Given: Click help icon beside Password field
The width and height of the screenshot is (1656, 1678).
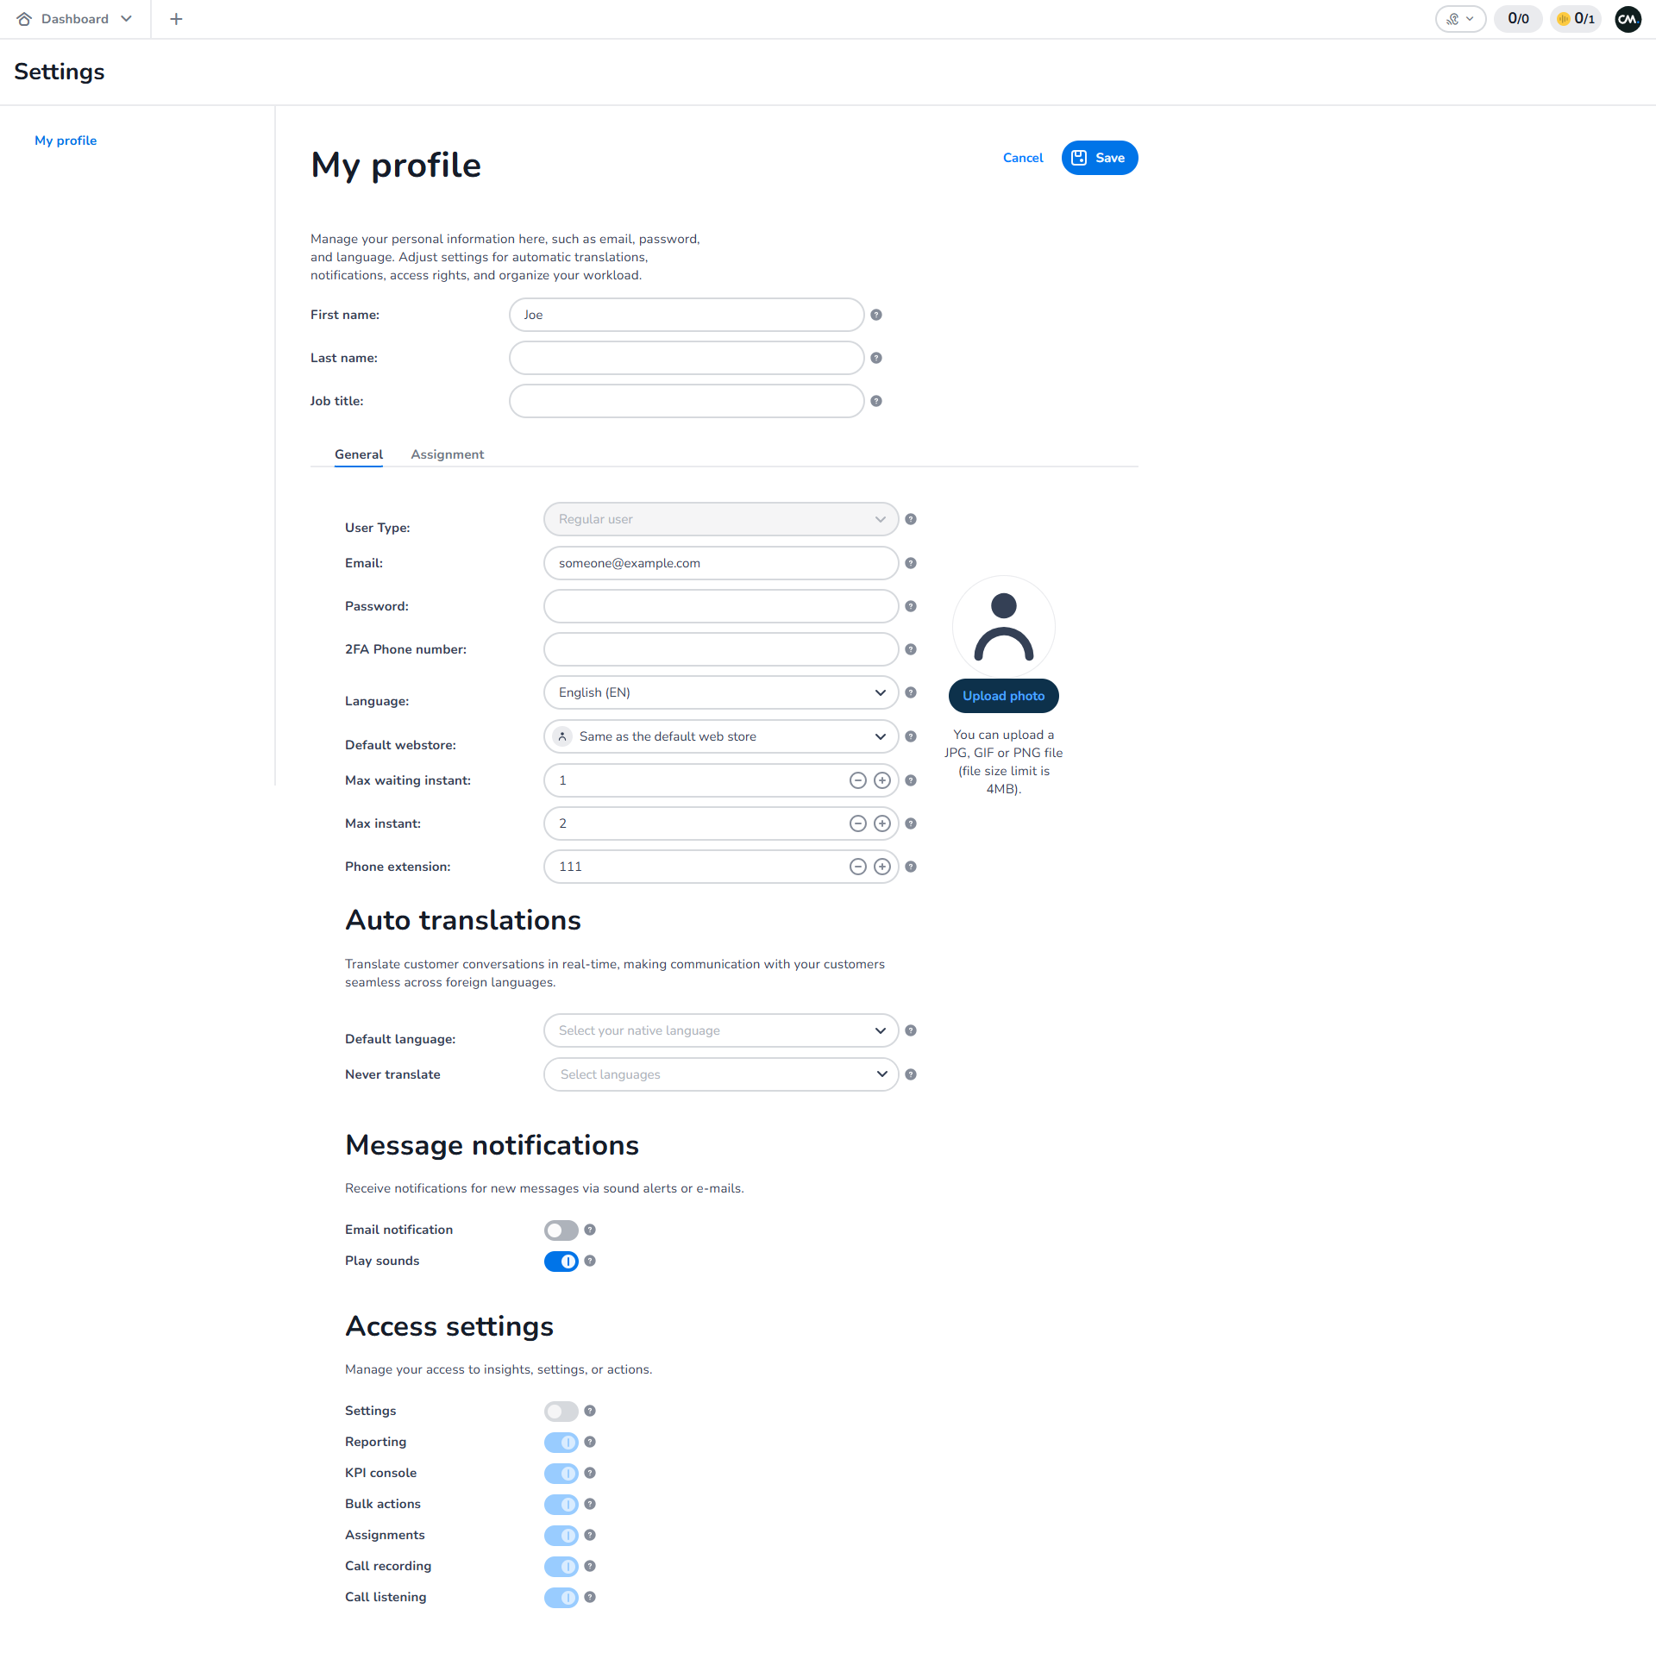Looking at the screenshot, I should pyautogui.click(x=911, y=606).
